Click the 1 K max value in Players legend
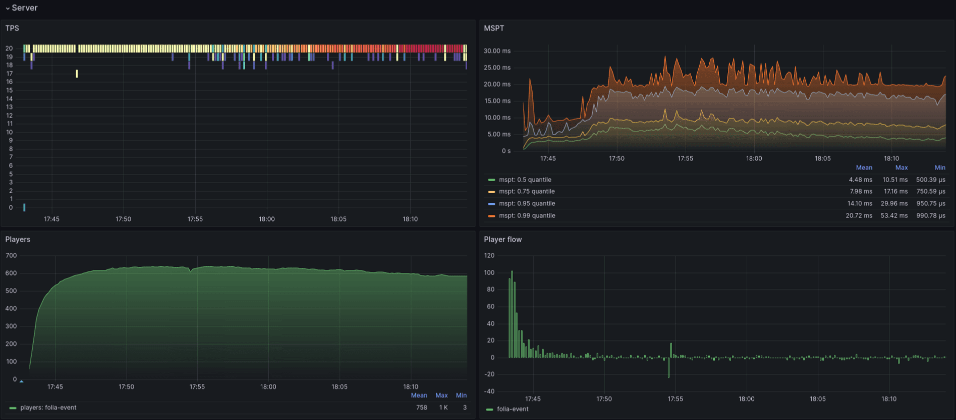 coord(443,407)
